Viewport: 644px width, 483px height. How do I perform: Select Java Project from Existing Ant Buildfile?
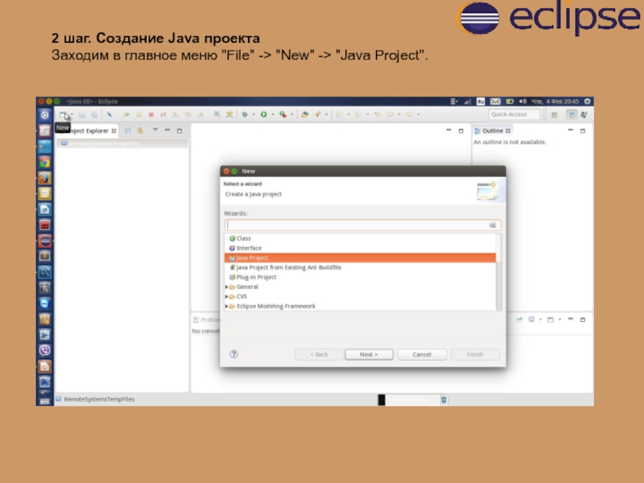tap(361, 267)
